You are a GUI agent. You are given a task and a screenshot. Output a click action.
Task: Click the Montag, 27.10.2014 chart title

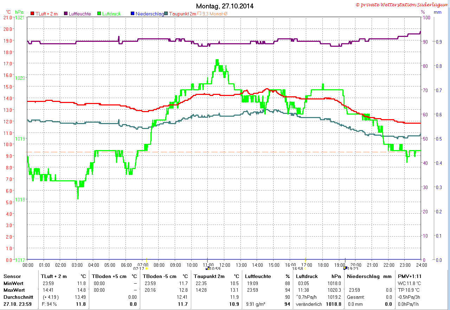pyautogui.click(x=224, y=6)
